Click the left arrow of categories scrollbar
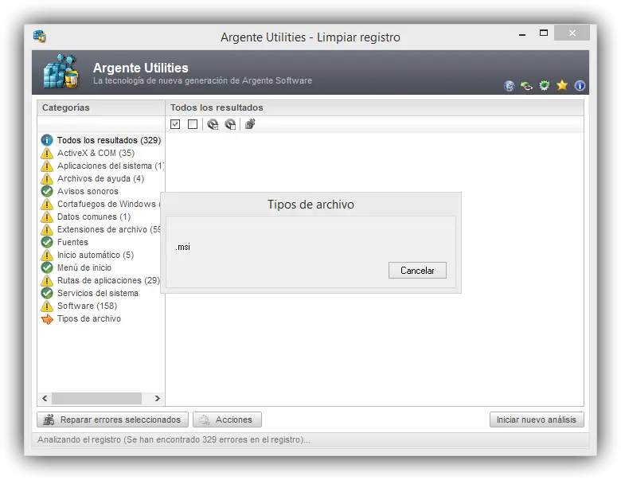Screen dimensions: 621x480 (x=45, y=399)
